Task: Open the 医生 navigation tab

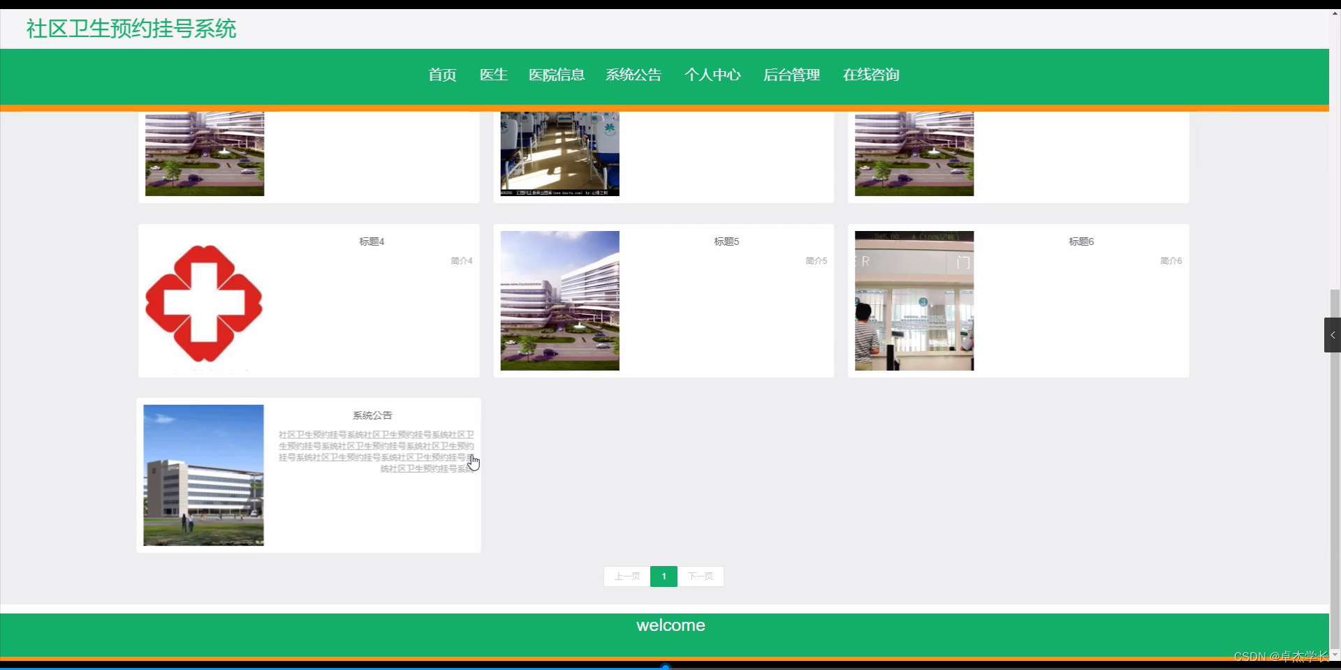Action: coord(493,75)
